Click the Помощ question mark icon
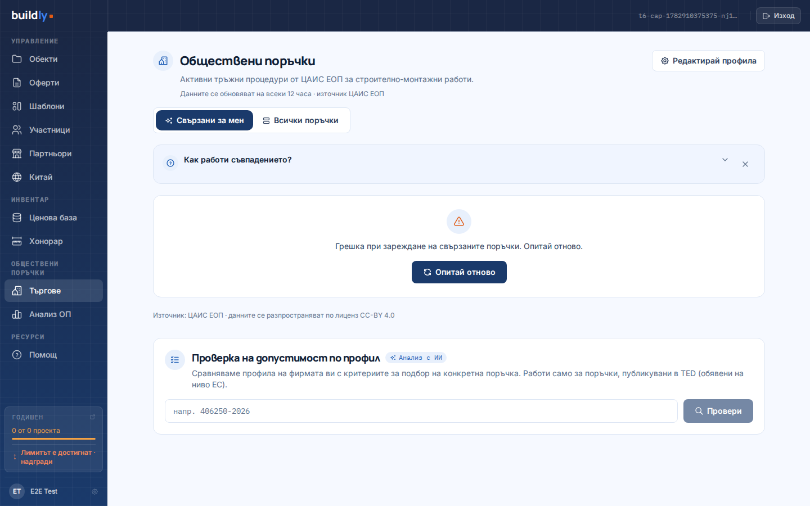The image size is (810, 506). click(17, 355)
